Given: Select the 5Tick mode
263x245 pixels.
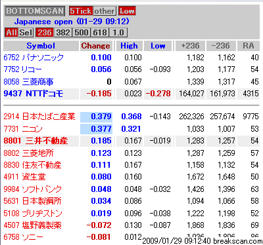Looking at the screenshot, I should tap(80, 11).
